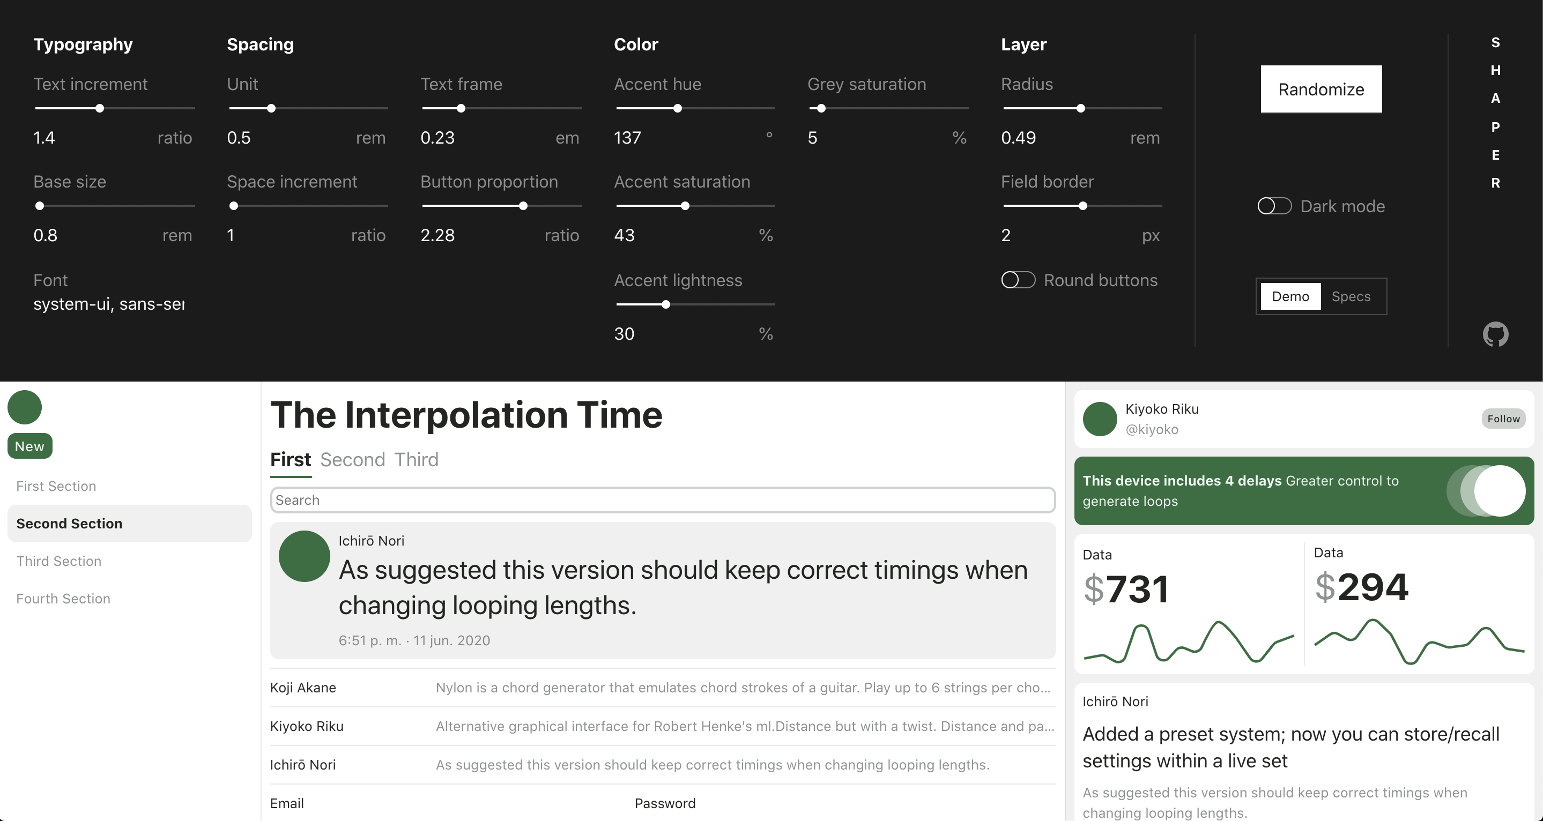Enable the Dark mode toggle
This screenshot has width=1543, height=821.
[x=1274, y=206]
